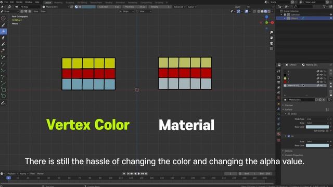Toggle visibility of the red material slot

pyautogui.click(x=322, y=82)
